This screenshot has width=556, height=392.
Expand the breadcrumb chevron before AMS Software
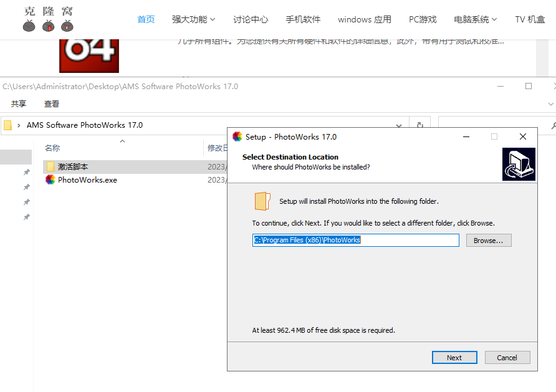point(19,125)
